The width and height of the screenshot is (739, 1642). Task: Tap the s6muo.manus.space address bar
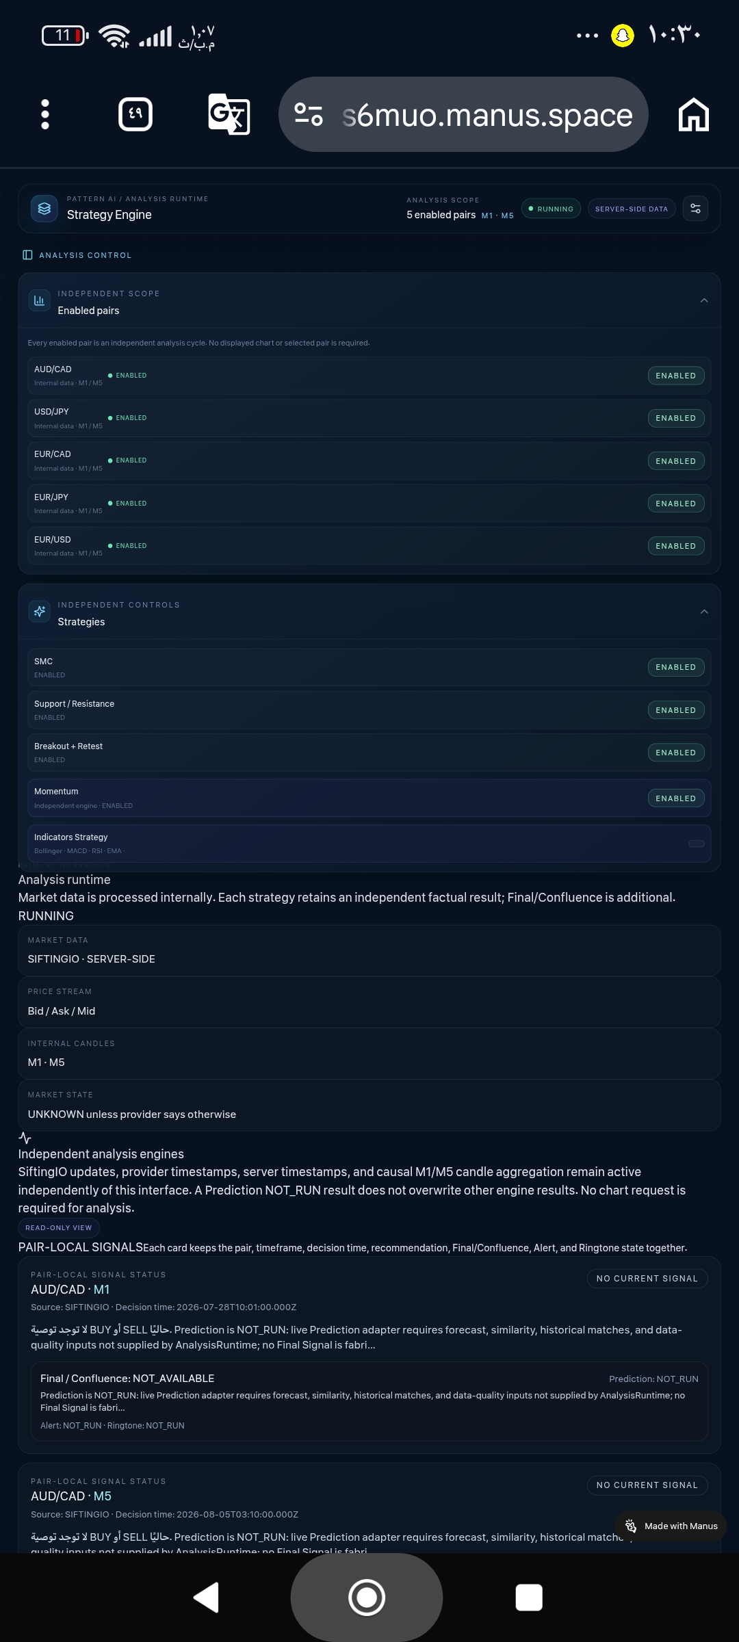(x=463, y=114)
